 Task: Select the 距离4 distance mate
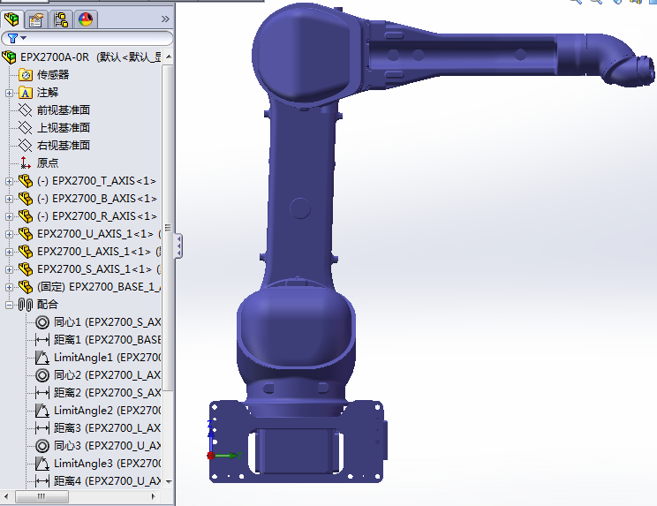(x=98, y=481)
